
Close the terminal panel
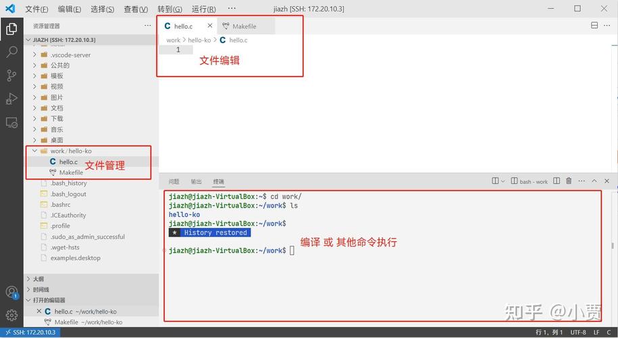[607, 181]
